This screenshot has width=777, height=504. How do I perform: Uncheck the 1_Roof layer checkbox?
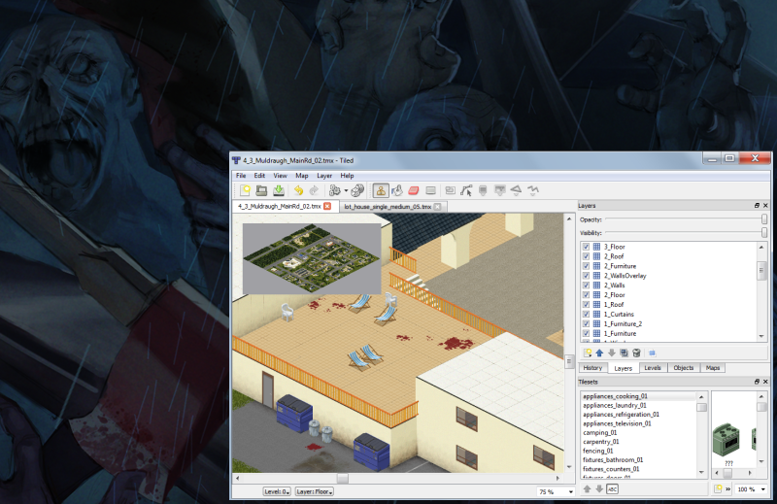click(587, 305)
